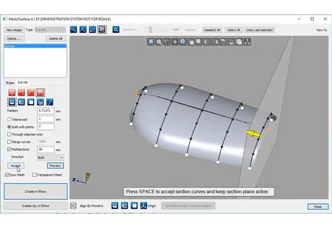Viewport: 332px width, 228px height.
Task: Click the Origin axis icon
Action: (x=143, y=206)
